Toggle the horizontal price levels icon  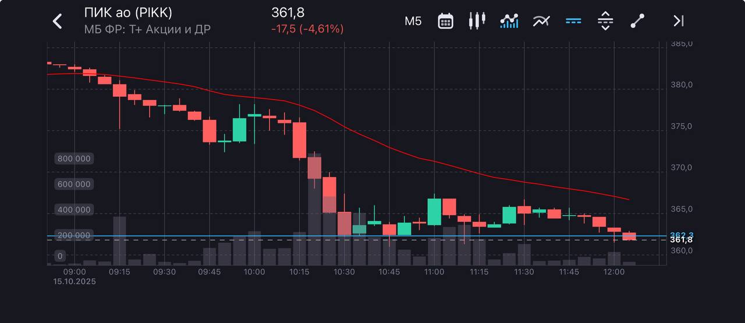pyautogui.click(x=573, y=22)
